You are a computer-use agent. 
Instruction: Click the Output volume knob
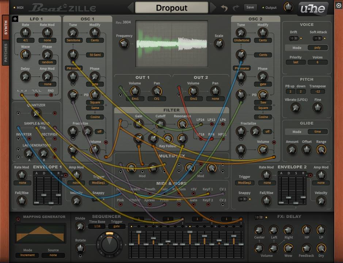[x=288, y=7]
